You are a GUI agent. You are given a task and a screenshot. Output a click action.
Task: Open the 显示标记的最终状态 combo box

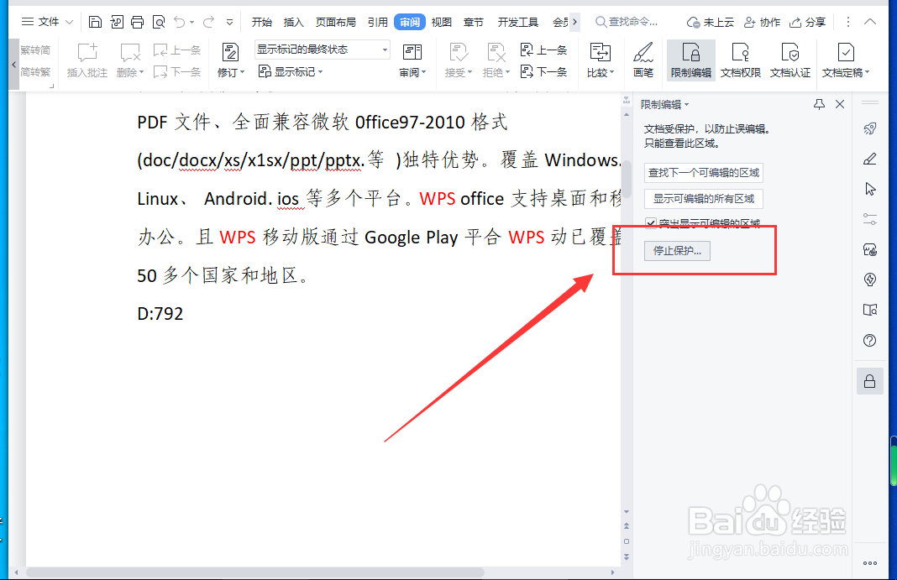[x=322, y=50]
